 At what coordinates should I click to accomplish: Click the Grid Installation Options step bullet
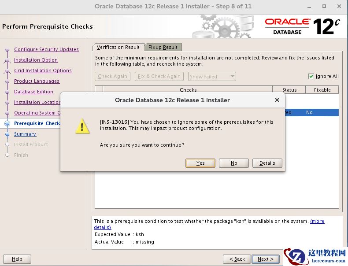(7, 71)
